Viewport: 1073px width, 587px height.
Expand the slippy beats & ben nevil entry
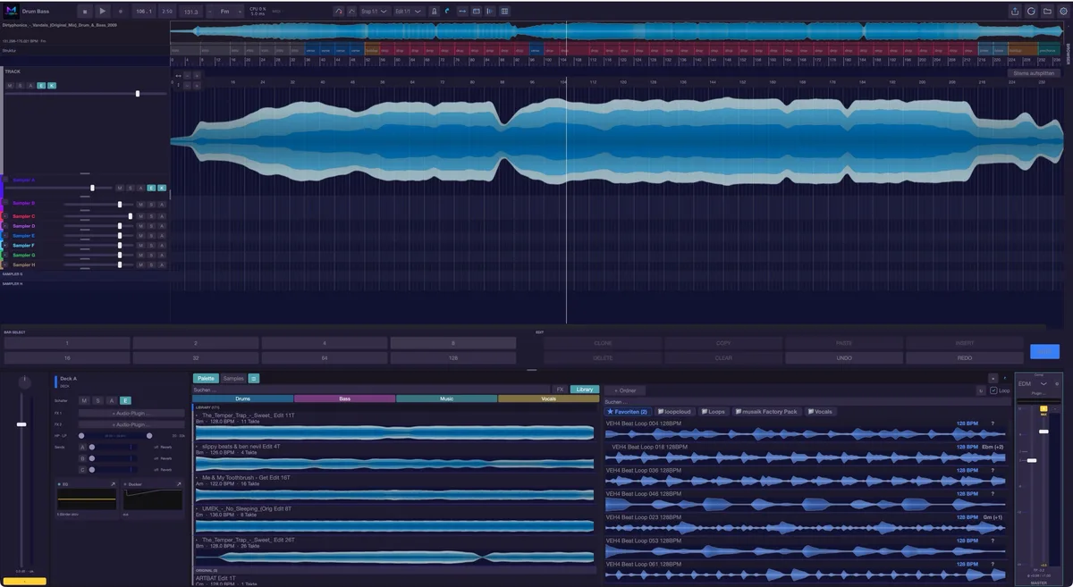[197, 447]
